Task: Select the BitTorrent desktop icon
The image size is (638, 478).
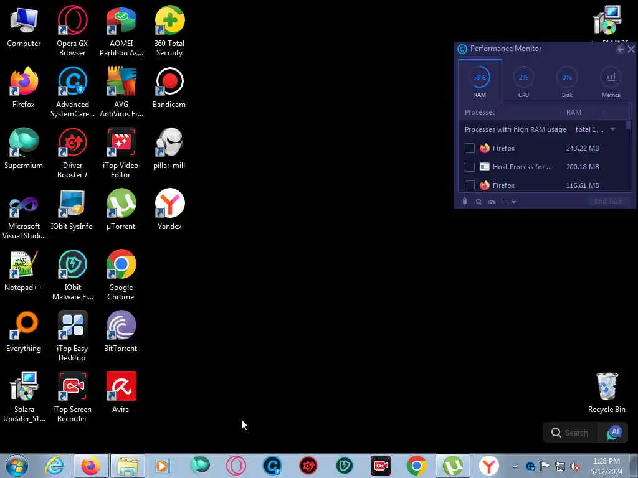Action: [121, 331]
